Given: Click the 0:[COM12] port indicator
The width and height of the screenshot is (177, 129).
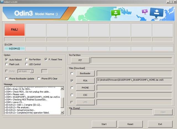Looking at the screenshot, I should click(14, 49).
